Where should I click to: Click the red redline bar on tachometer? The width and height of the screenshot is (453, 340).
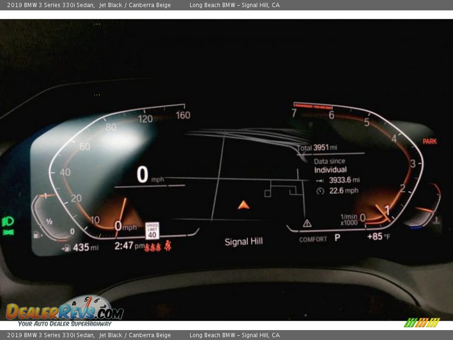pyautogui.click(x=313, y=106)
